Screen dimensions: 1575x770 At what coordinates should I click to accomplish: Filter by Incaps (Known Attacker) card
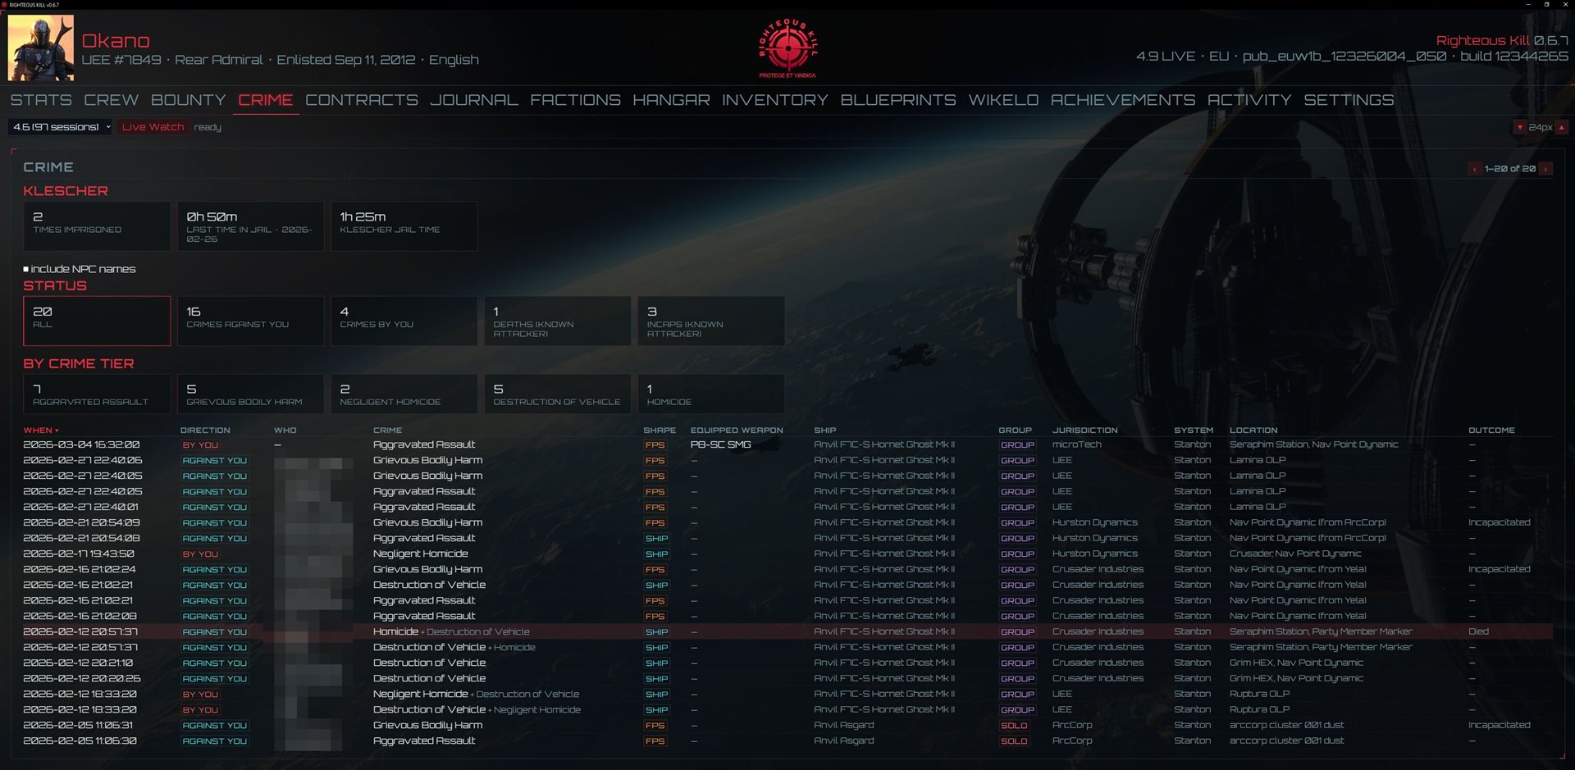tap(711, 321)
